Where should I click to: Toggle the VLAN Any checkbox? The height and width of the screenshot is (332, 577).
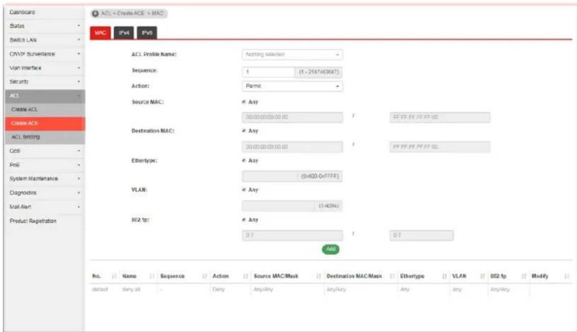(x=244, y=190)
